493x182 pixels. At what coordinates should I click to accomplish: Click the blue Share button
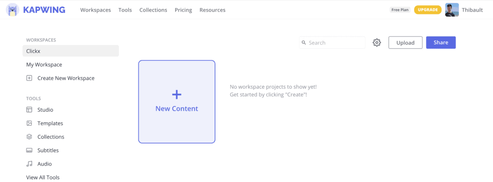441,42
